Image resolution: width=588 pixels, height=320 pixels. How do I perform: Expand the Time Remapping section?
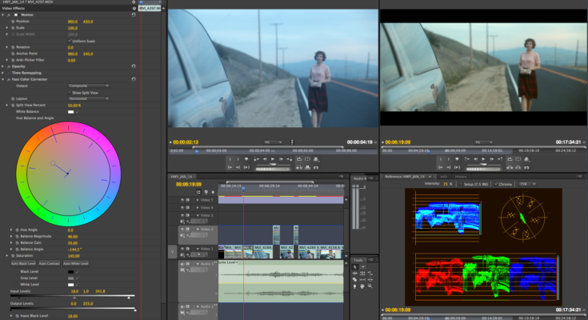(x=3, y=73)
